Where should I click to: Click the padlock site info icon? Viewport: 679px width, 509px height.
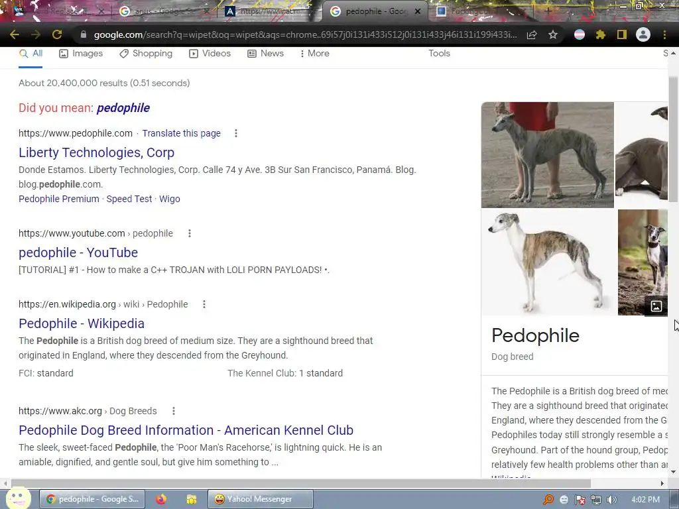(x=84, y=34)
